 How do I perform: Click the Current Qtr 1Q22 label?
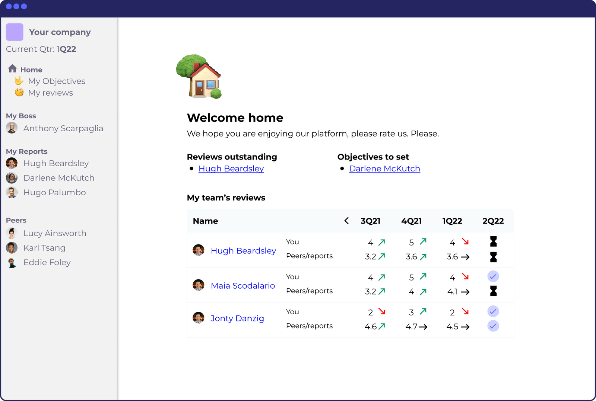pyautogui.click(x=41, y=49)
